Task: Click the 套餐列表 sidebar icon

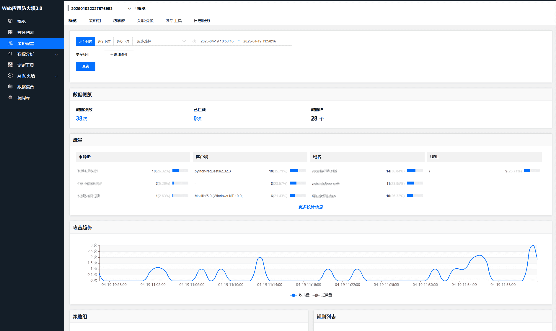Action: 10,32
